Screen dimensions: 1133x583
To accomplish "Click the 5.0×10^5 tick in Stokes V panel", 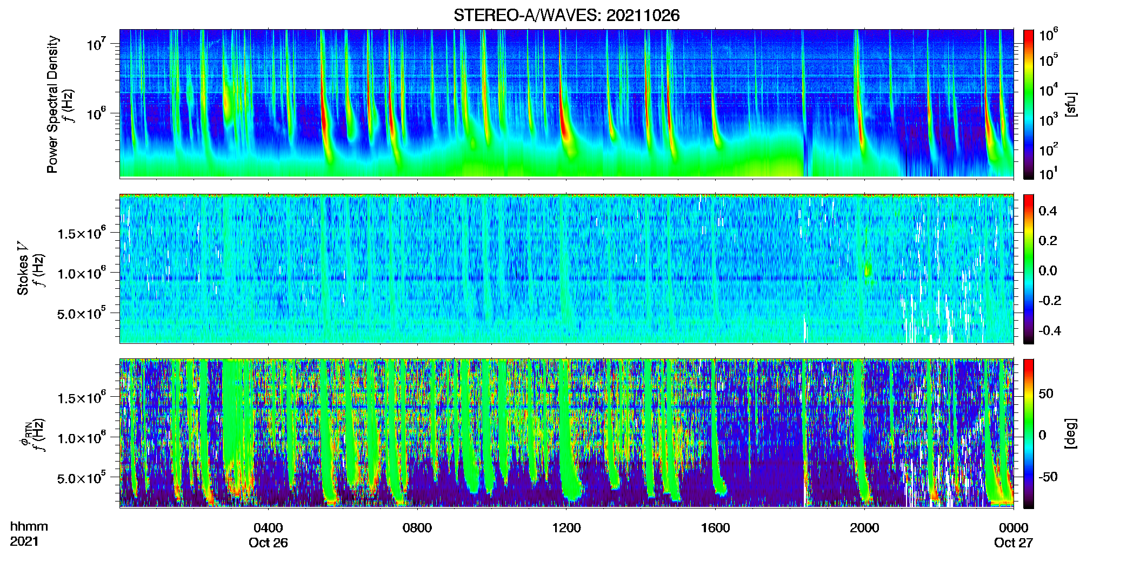I will [81, 313].
